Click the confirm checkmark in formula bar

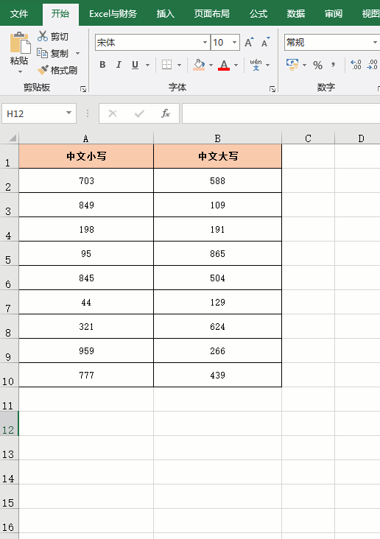click(x=139, y=113)
